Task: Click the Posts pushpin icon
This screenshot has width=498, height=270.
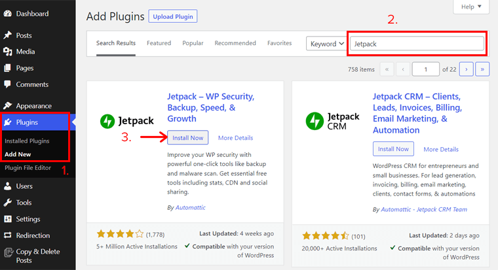Action: 8,35
